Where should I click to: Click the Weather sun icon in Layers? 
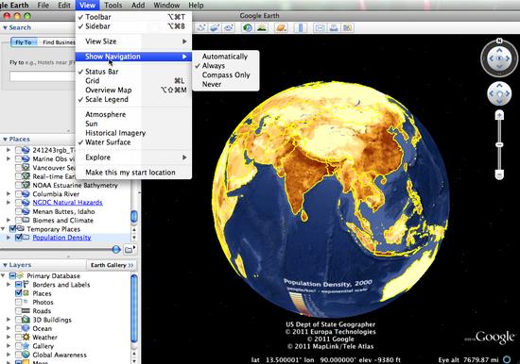pos(26,337)
